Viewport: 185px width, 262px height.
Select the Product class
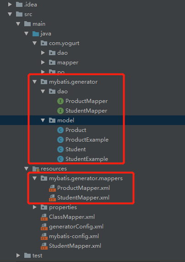click(76, 130)
